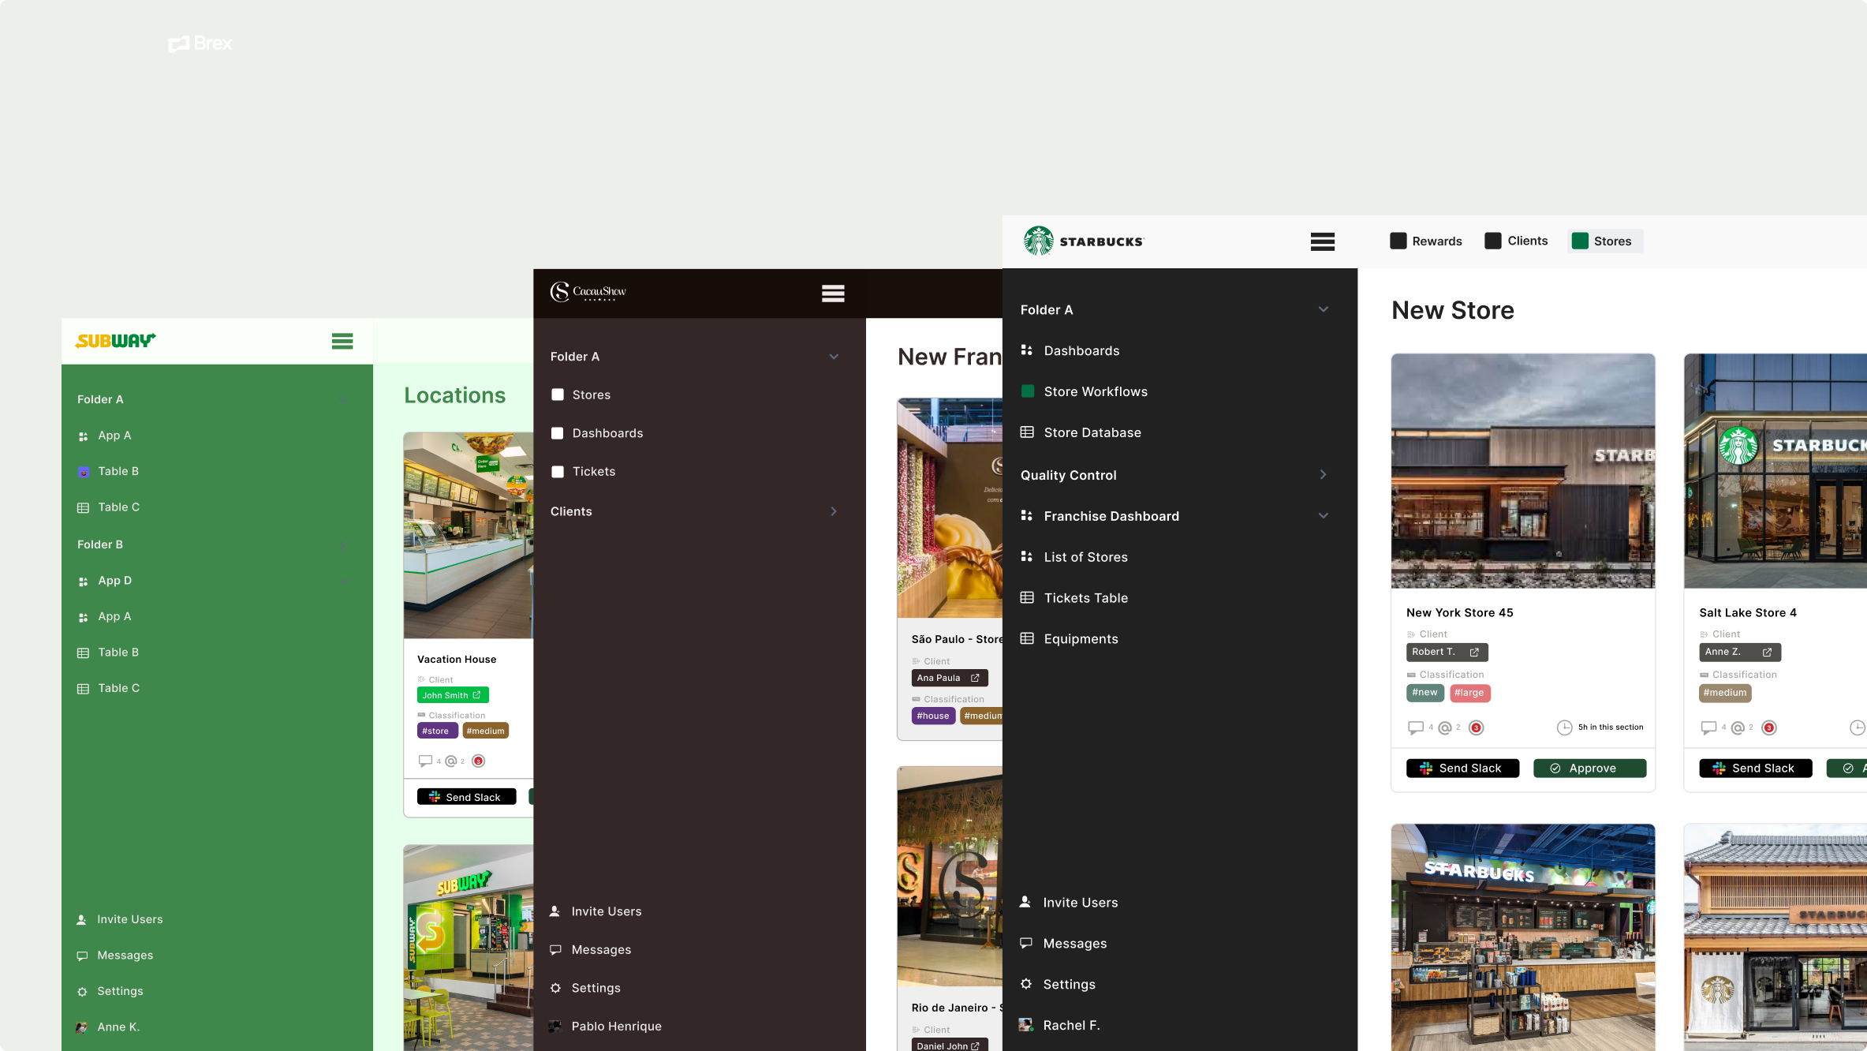
Task: Click Send Slack on Salt Lake Store 4
Action: point(1755,768)
